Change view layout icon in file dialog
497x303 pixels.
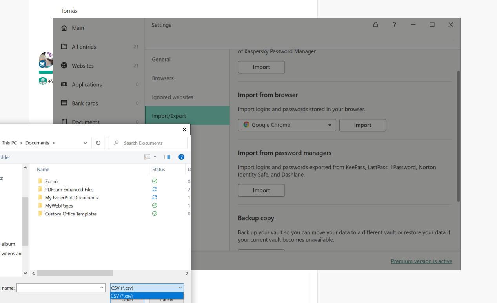(147, 157)
